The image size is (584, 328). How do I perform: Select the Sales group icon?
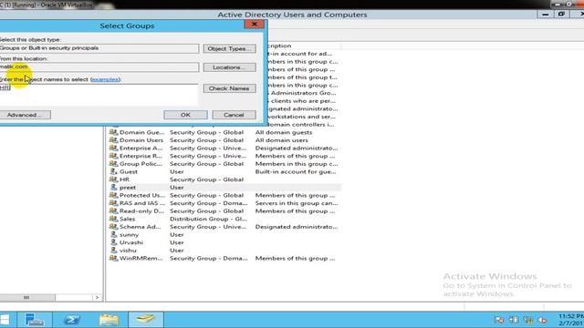click(x=113, y=219)
